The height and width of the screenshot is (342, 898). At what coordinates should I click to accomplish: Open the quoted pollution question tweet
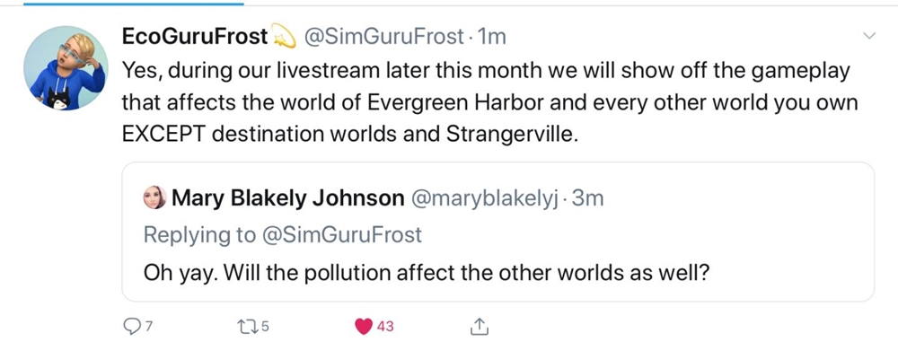coord(497,232)
